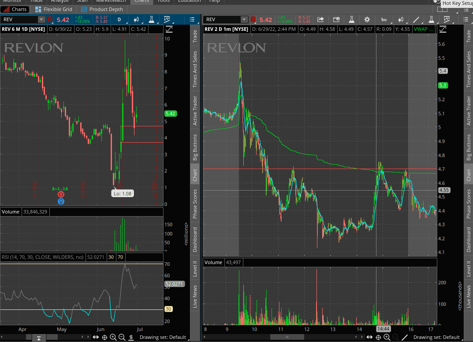The image size is (473, 342).
Task: Click the left chart zoom out magnifier
Action: pos(122,337)
